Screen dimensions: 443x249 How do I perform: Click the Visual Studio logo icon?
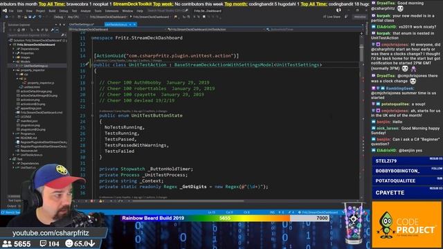click(x=5, y=11)
